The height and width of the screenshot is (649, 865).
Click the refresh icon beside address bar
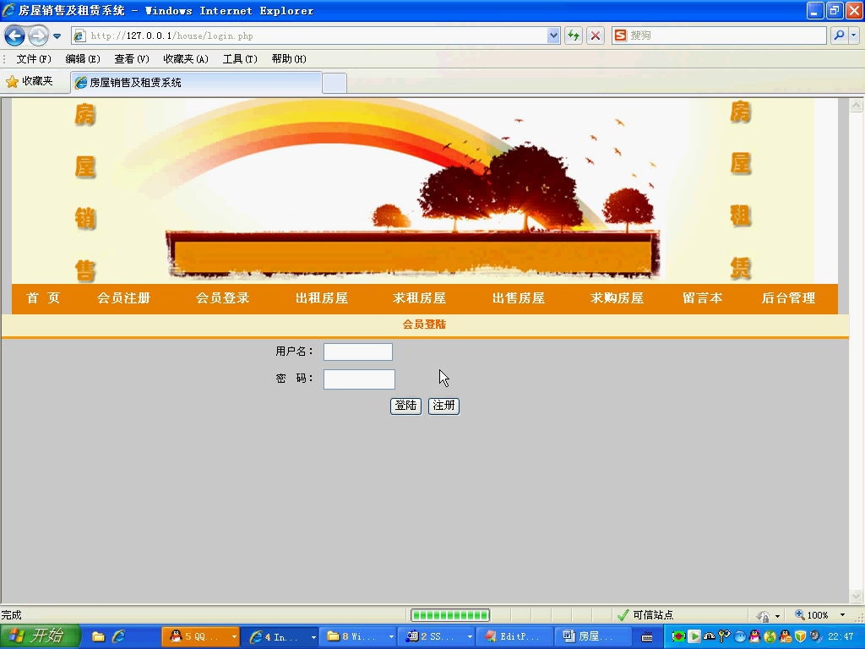(574, 35)
